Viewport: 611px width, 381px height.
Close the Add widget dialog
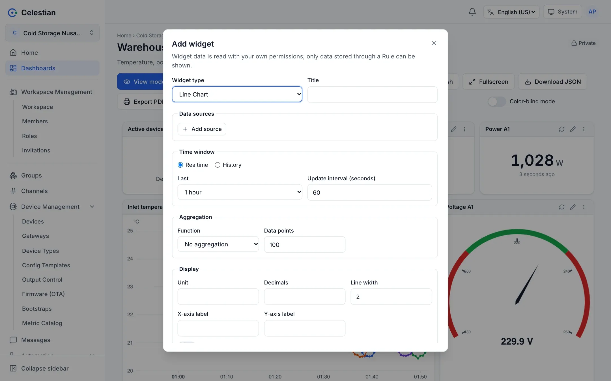point(434,43)
